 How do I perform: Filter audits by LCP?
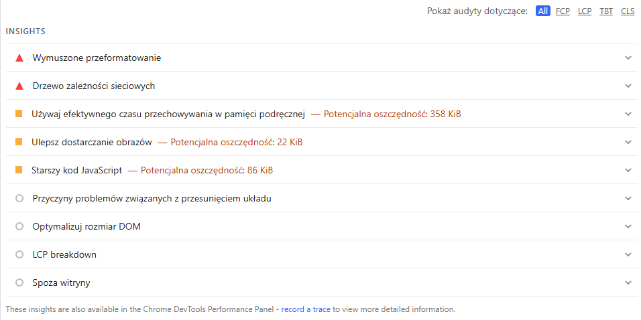(x=585, y=11)
